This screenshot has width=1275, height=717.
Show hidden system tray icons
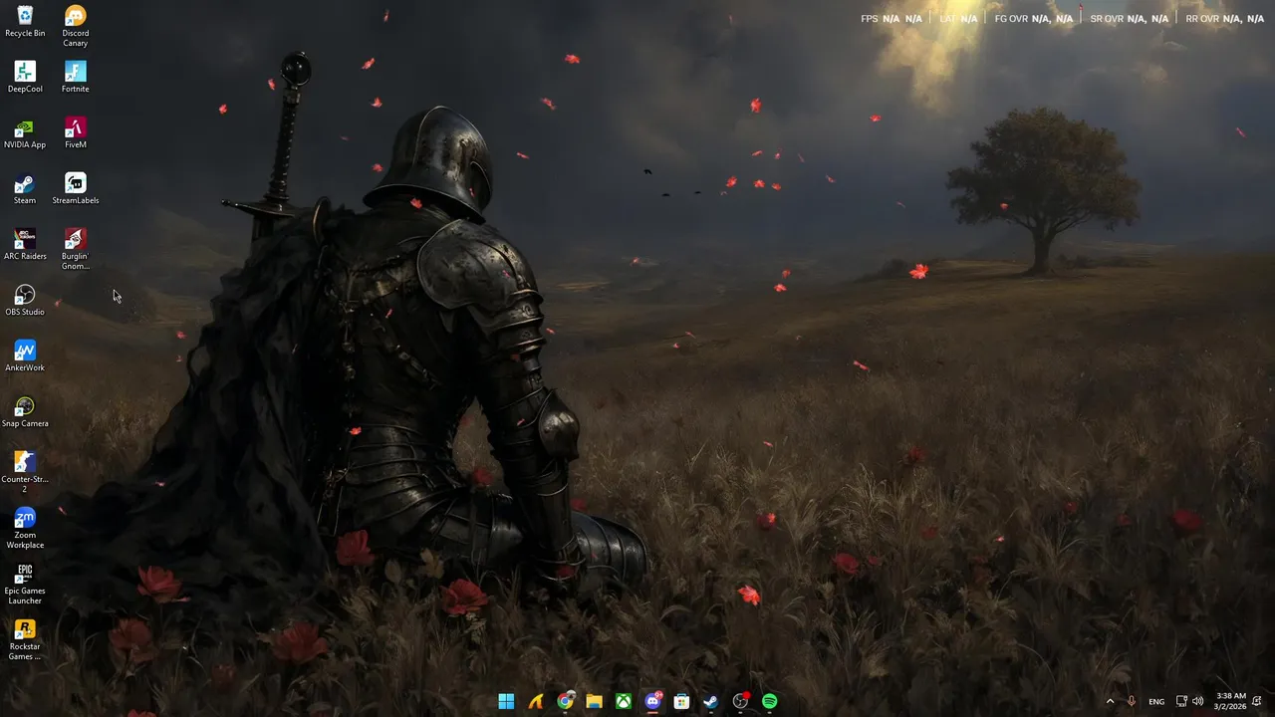[1110, 701]
